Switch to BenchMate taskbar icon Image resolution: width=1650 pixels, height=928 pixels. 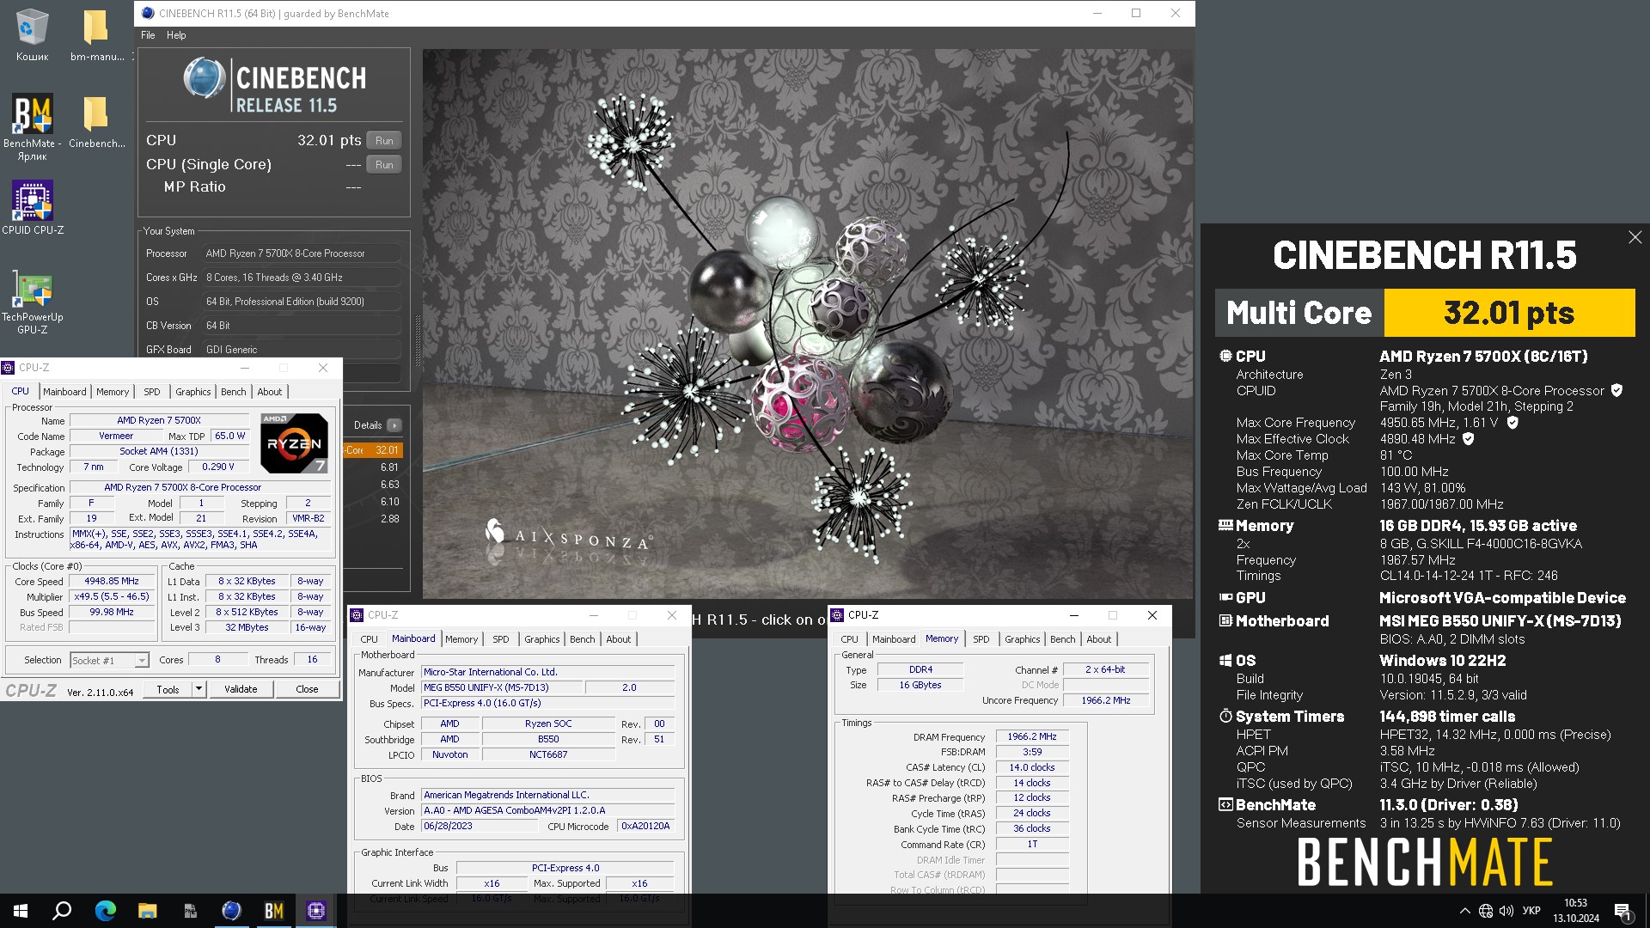[273, 911]
